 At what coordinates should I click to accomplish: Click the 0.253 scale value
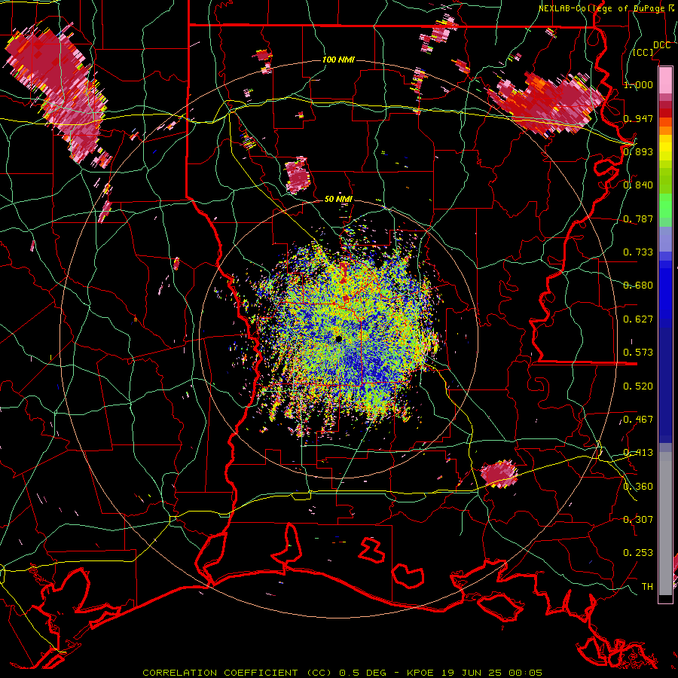638,553
